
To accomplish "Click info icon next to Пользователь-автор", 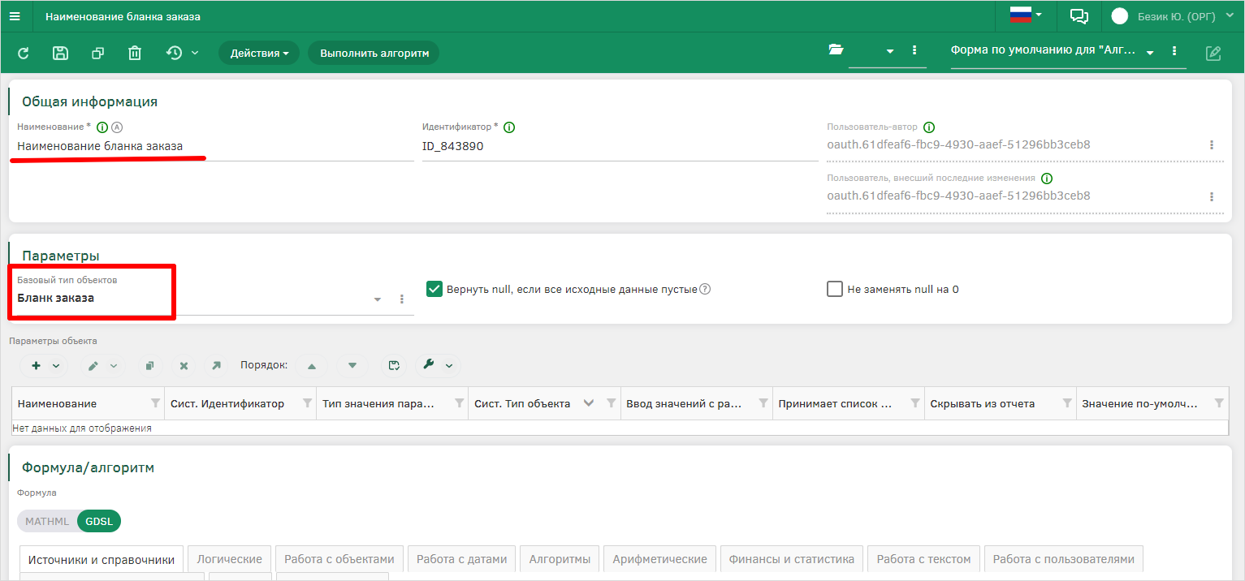I will pyautogui.click(x=929, y=127).
